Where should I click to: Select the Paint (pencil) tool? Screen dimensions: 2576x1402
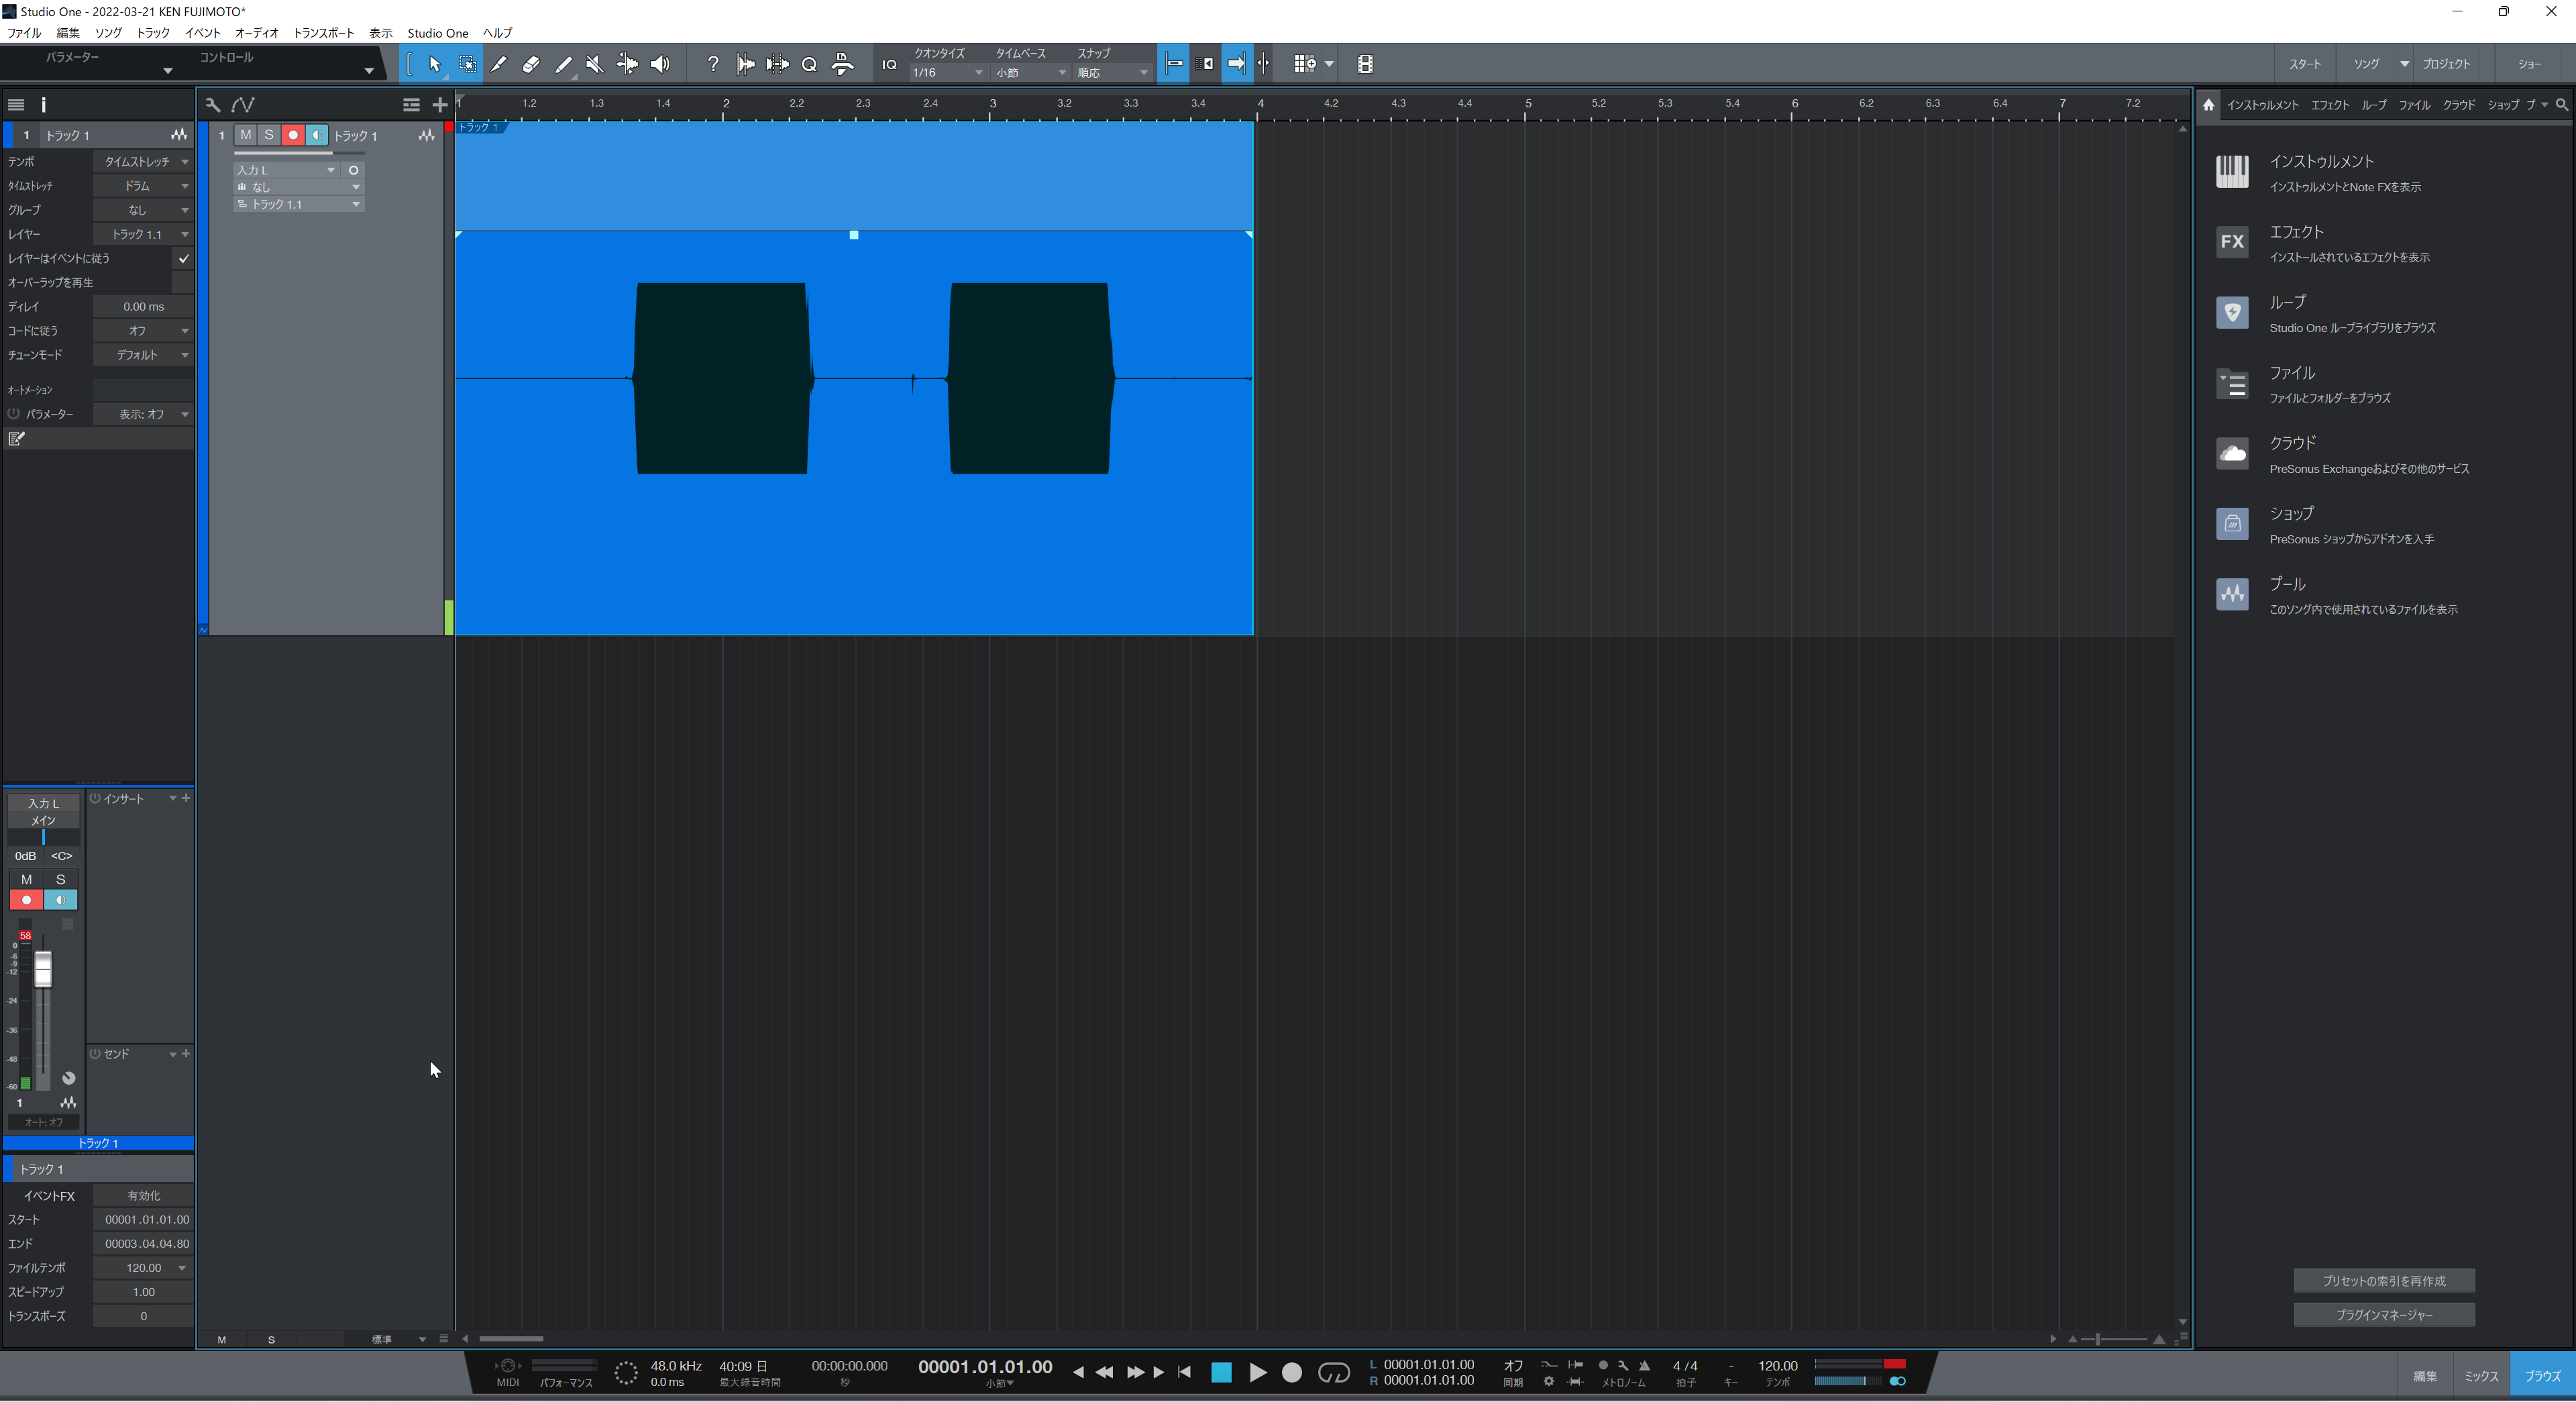tap(563, 64)
